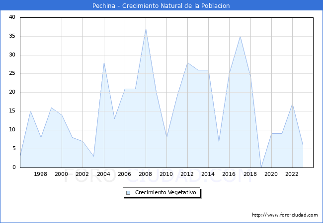Click the y-axis label 15
This screenshot has width=323, height=223.
12,111
